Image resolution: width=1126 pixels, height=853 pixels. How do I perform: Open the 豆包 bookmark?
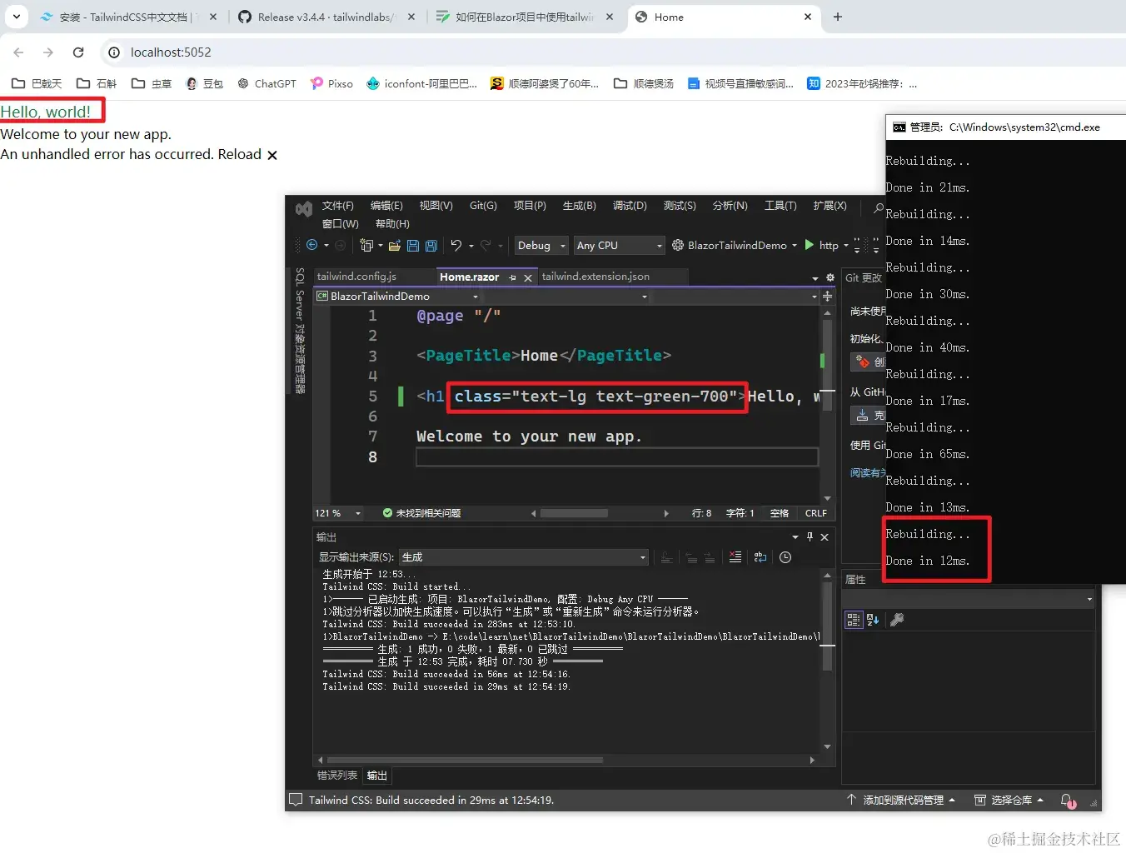[x=204, y=84]
